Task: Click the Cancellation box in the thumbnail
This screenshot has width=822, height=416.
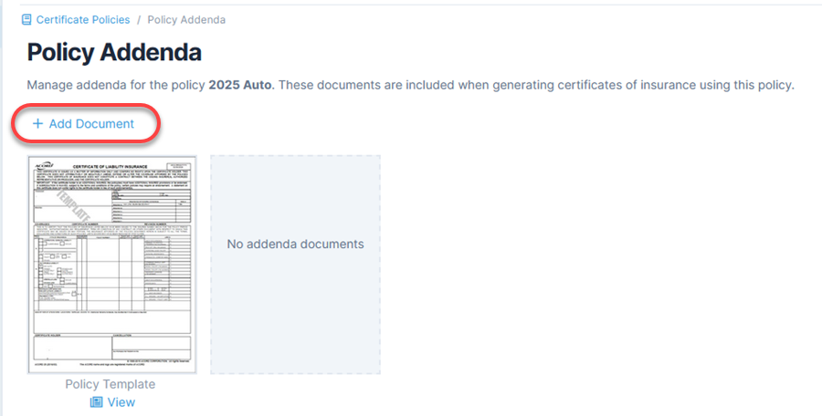Action: coord(152,348)
